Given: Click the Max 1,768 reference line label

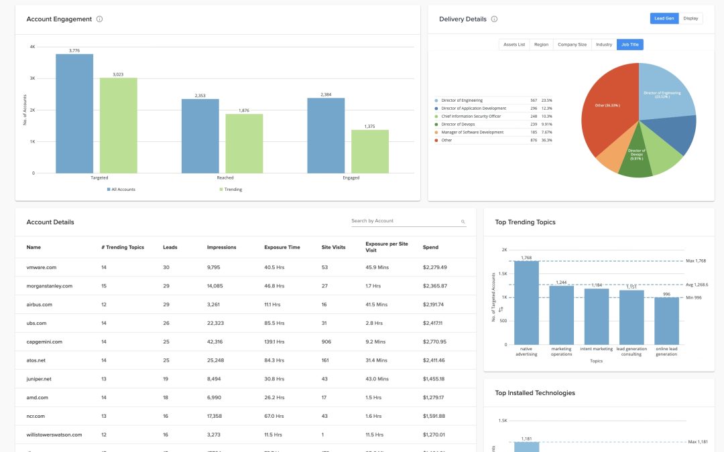Looking at the screenshot, I should click(696, 261).
